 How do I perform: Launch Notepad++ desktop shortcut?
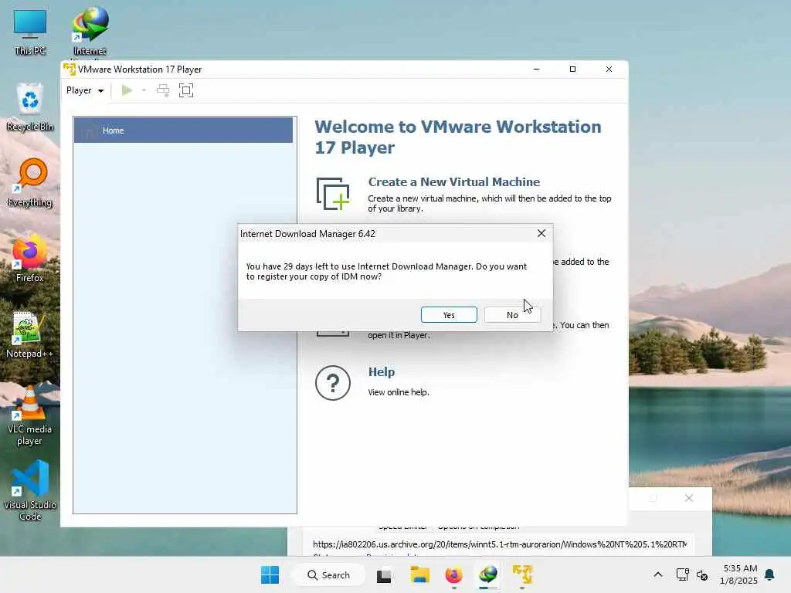(30, 334)
